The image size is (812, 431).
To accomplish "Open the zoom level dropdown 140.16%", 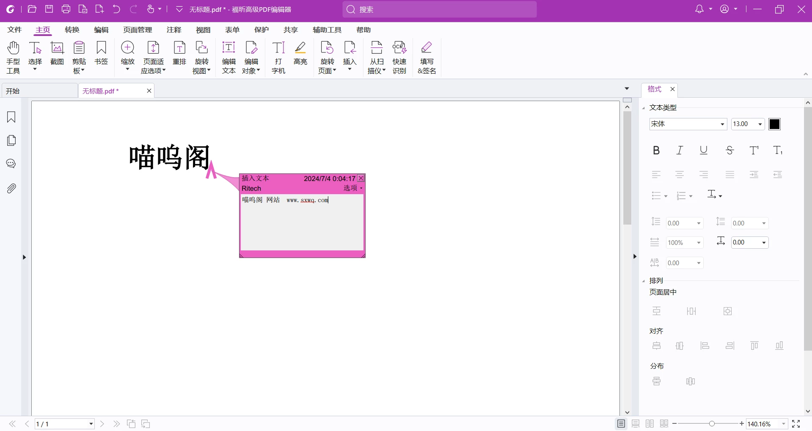I will click(784, 424).
